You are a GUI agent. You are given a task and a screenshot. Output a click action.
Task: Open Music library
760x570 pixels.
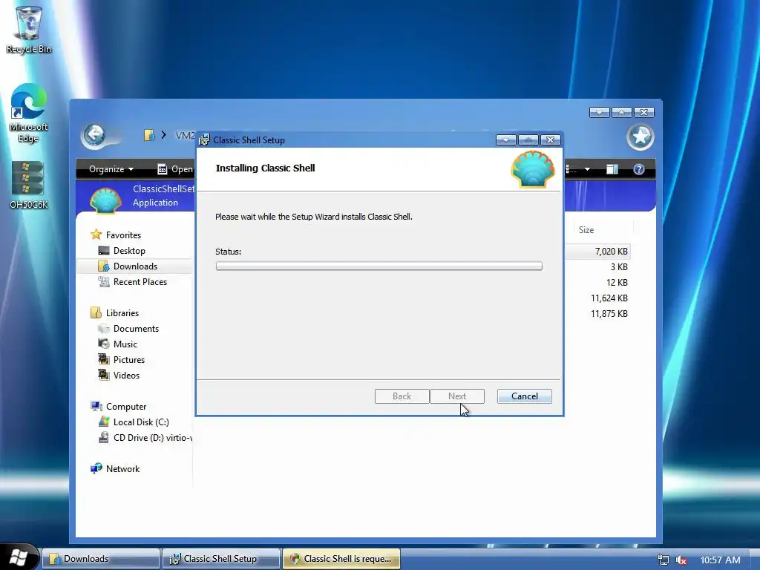[x=125, y=344]
